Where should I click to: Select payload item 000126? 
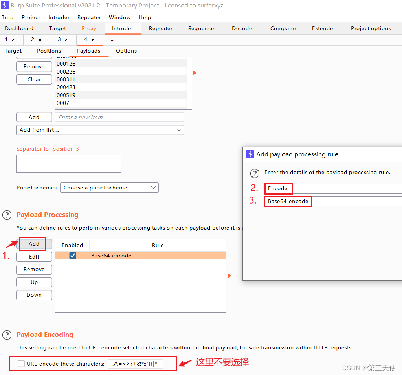click(121, 64)
